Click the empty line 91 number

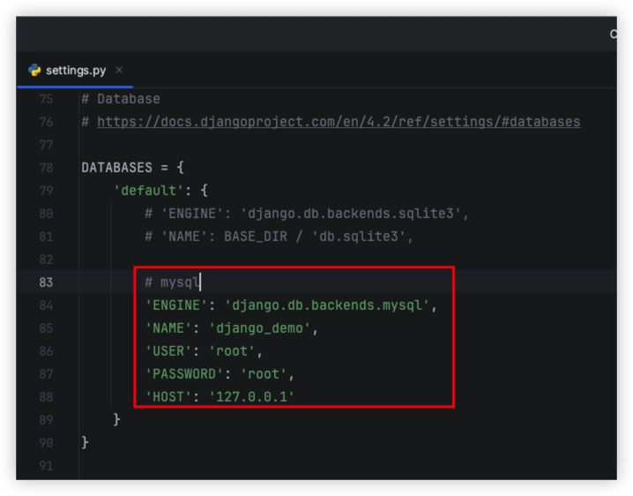pos(45,466)
